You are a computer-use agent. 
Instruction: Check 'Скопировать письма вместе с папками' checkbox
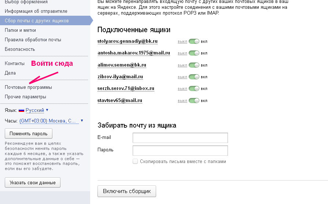click(136, 161)
